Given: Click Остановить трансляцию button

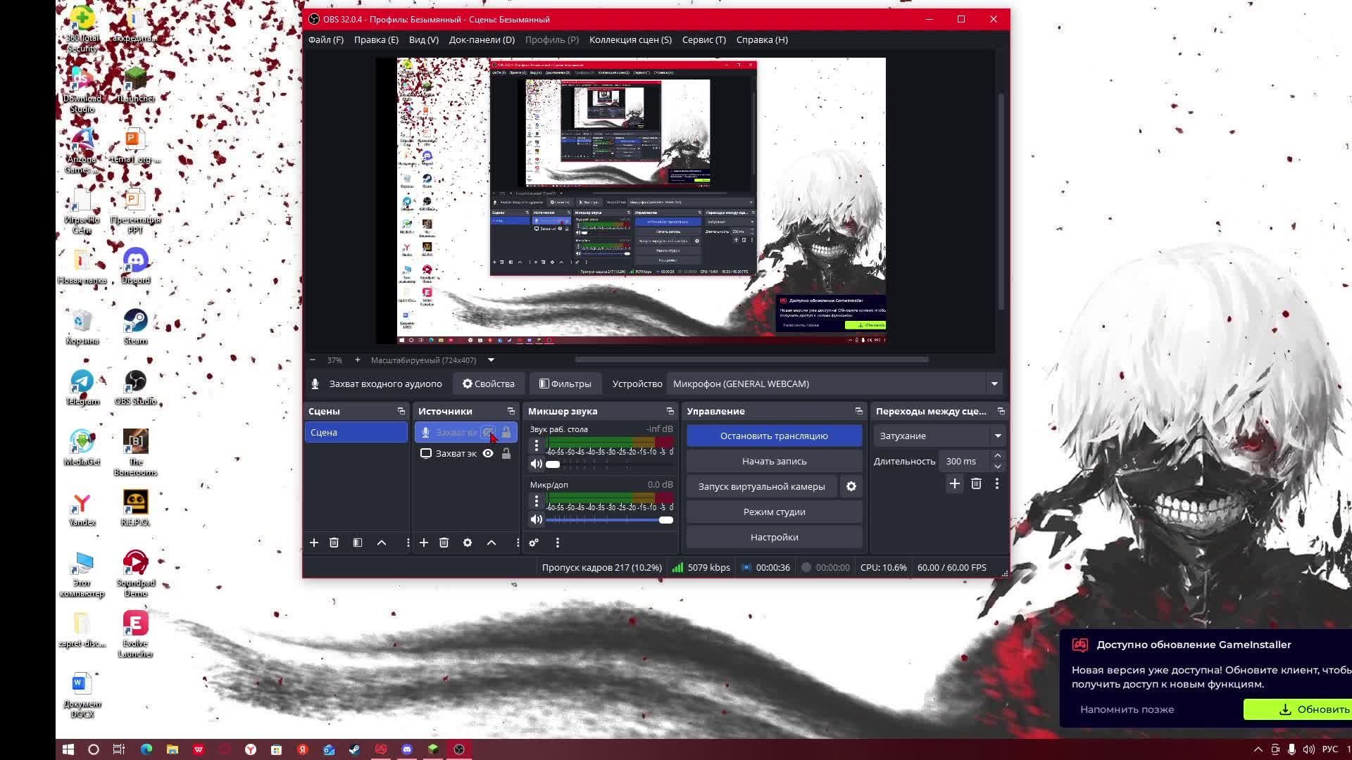Looking at the screenshot, I should pyautogui.click(x=774, y=436).
